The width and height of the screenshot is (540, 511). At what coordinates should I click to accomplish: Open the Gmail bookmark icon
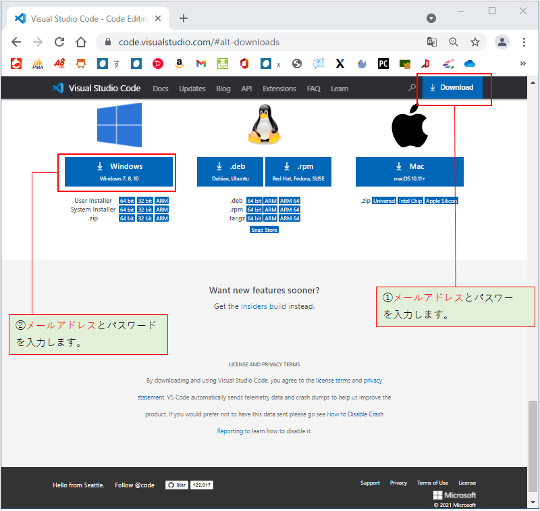click(200, 64)
